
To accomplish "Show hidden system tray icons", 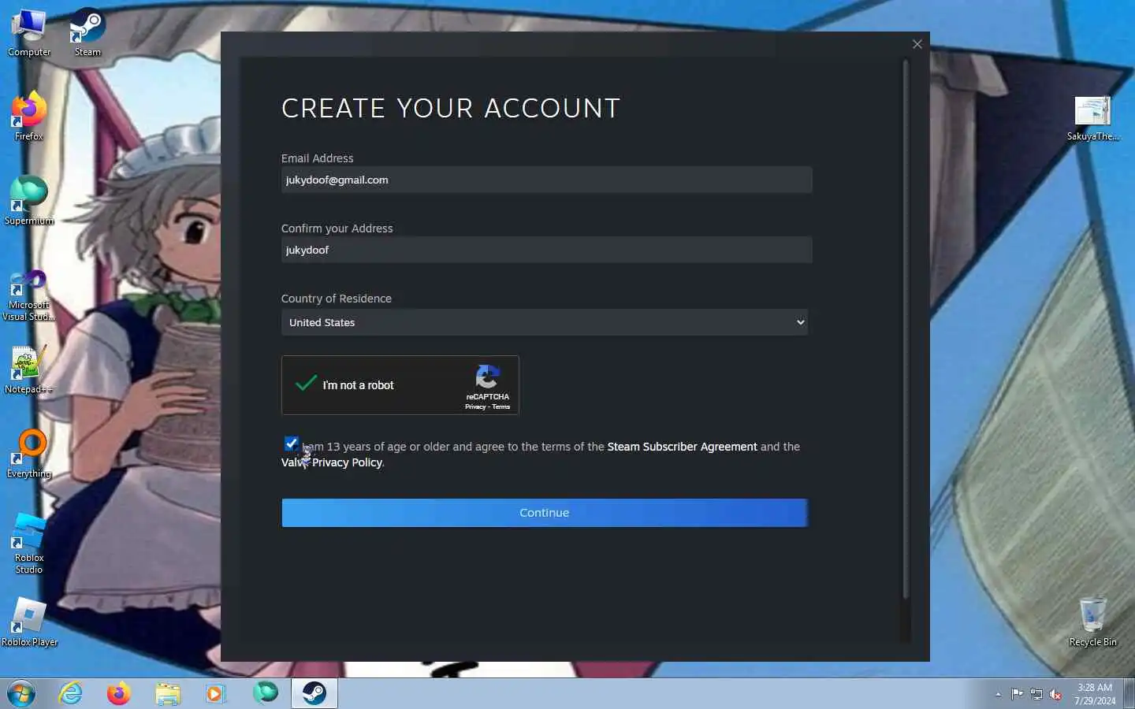I will [x=998, y=694].
